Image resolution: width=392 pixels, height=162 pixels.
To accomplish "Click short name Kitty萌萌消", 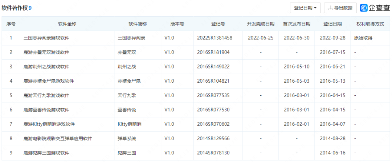I will coord(130,124).
